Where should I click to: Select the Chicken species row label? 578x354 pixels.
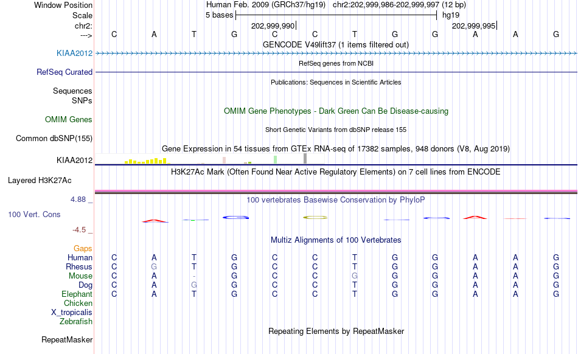click(78, 303)
